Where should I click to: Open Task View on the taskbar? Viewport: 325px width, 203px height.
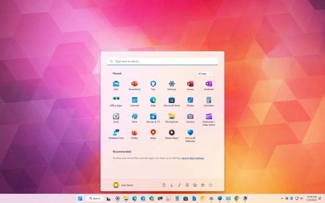pyautogui.click(x=109, y=199)
